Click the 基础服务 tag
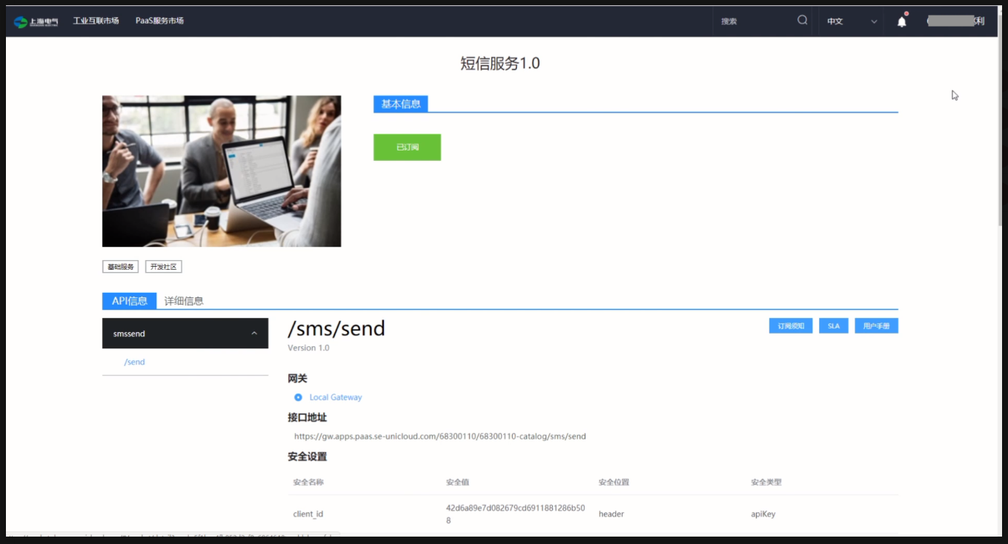 (x=120, y=266)
